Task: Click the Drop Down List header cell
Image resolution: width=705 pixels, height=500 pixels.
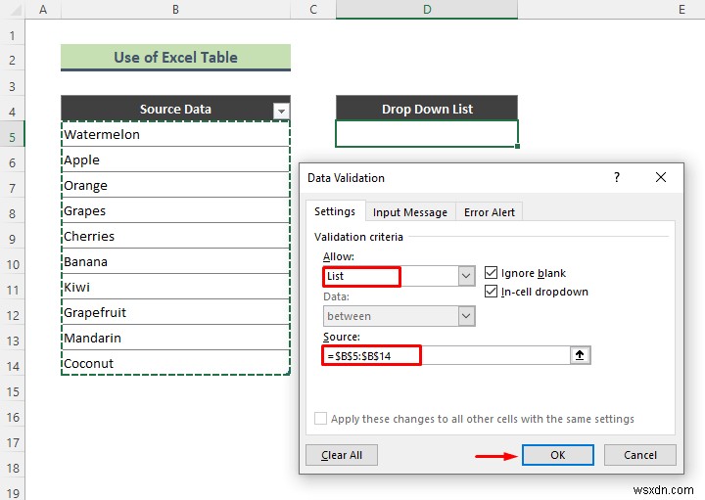Action: pyautogui.click(x=427, y=109)
